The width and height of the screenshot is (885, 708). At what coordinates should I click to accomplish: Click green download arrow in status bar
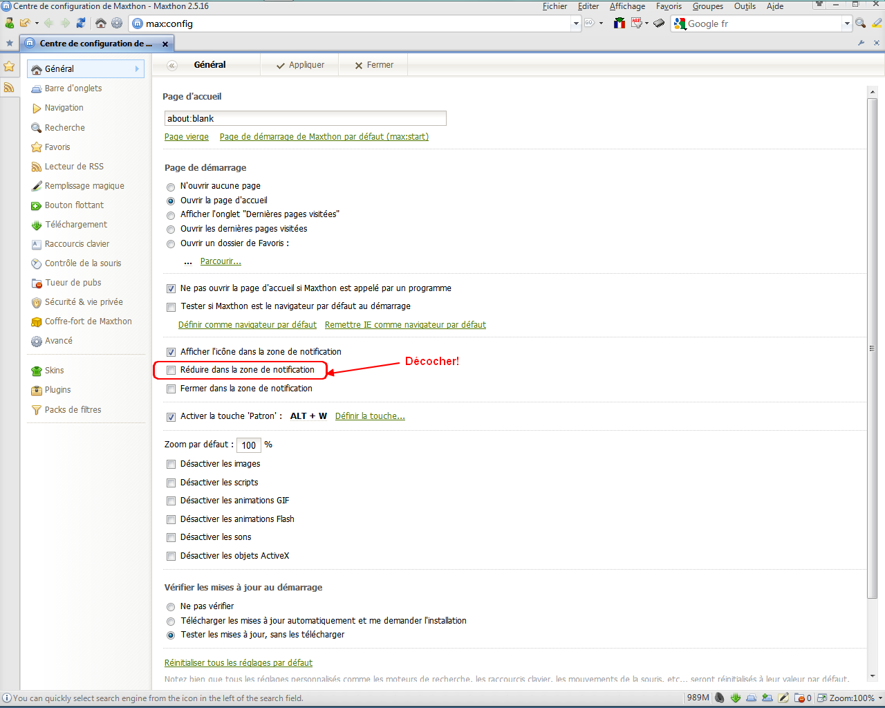point(736,698)
